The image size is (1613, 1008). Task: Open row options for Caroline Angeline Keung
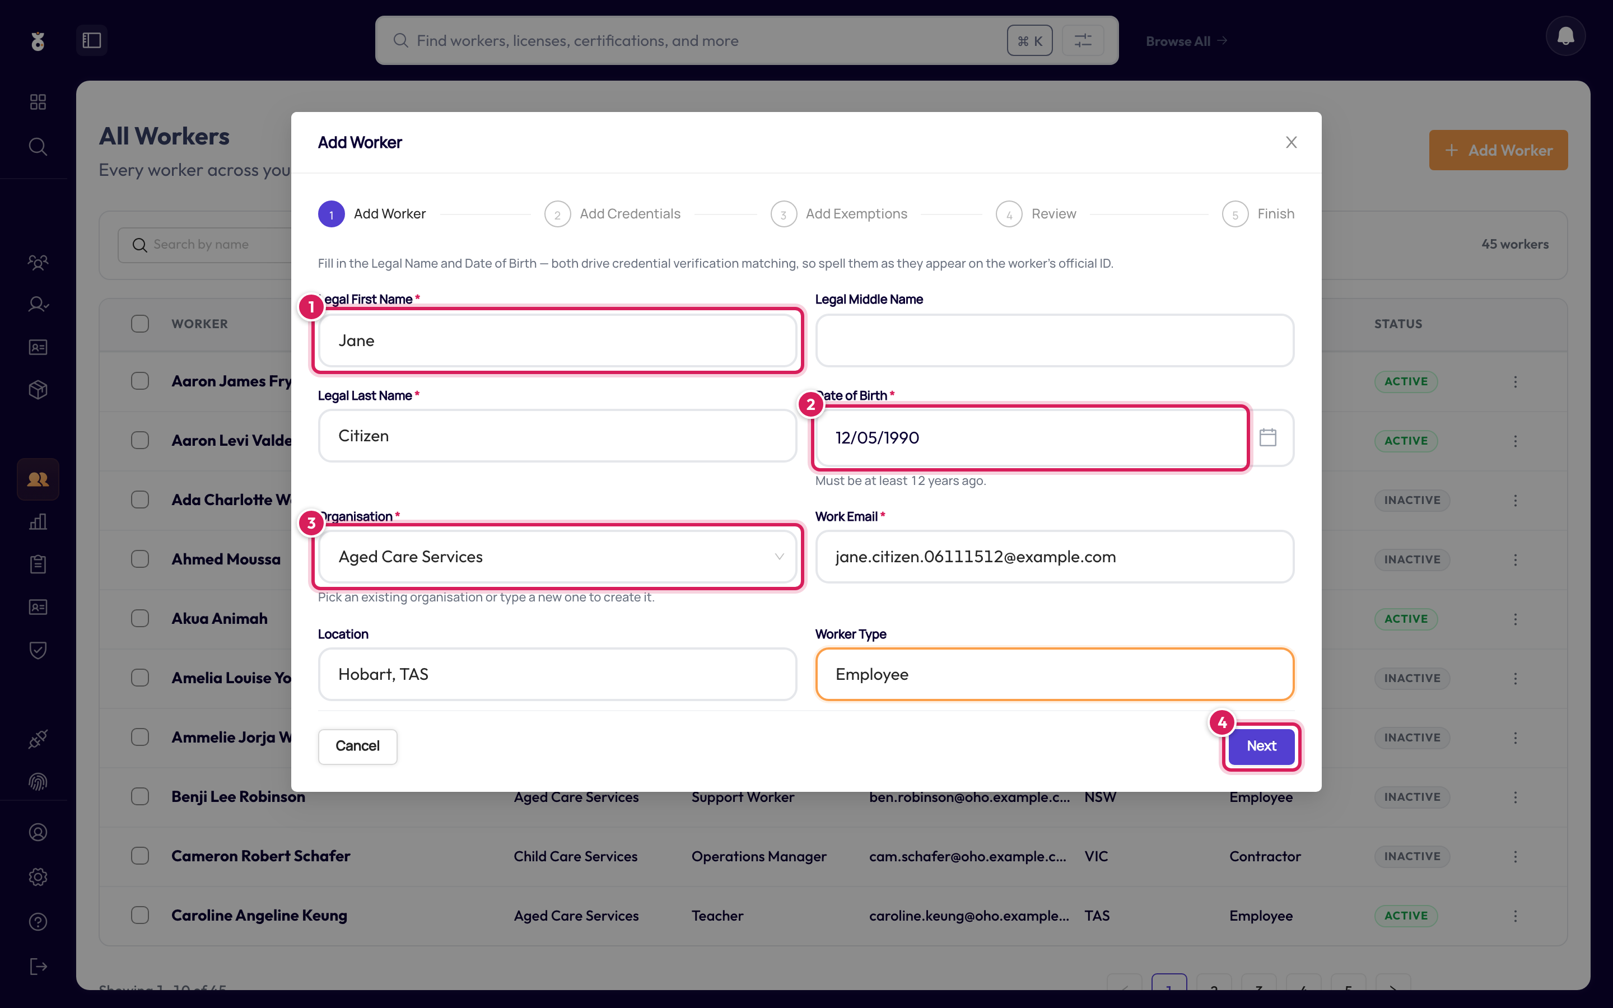[x=1515, y=916]
